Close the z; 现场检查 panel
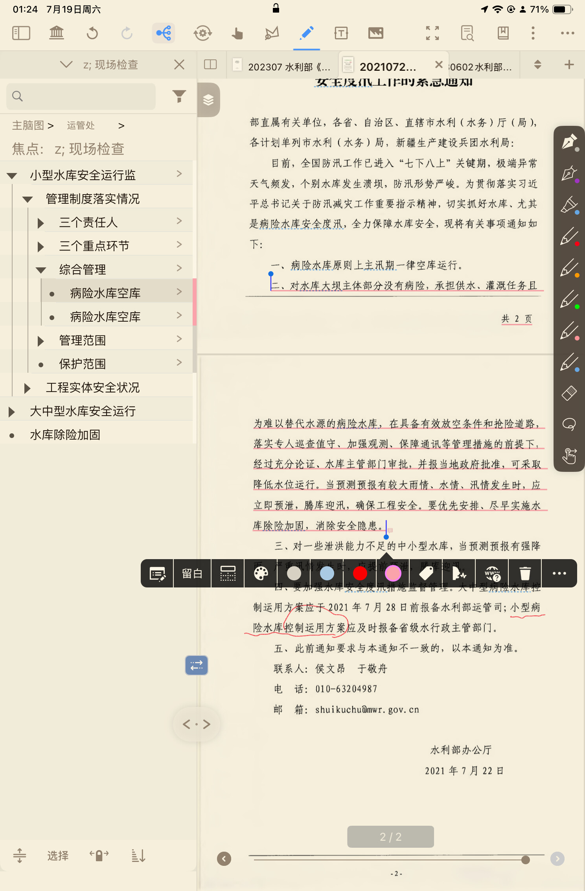585x891 pixels. click(179, 64)
